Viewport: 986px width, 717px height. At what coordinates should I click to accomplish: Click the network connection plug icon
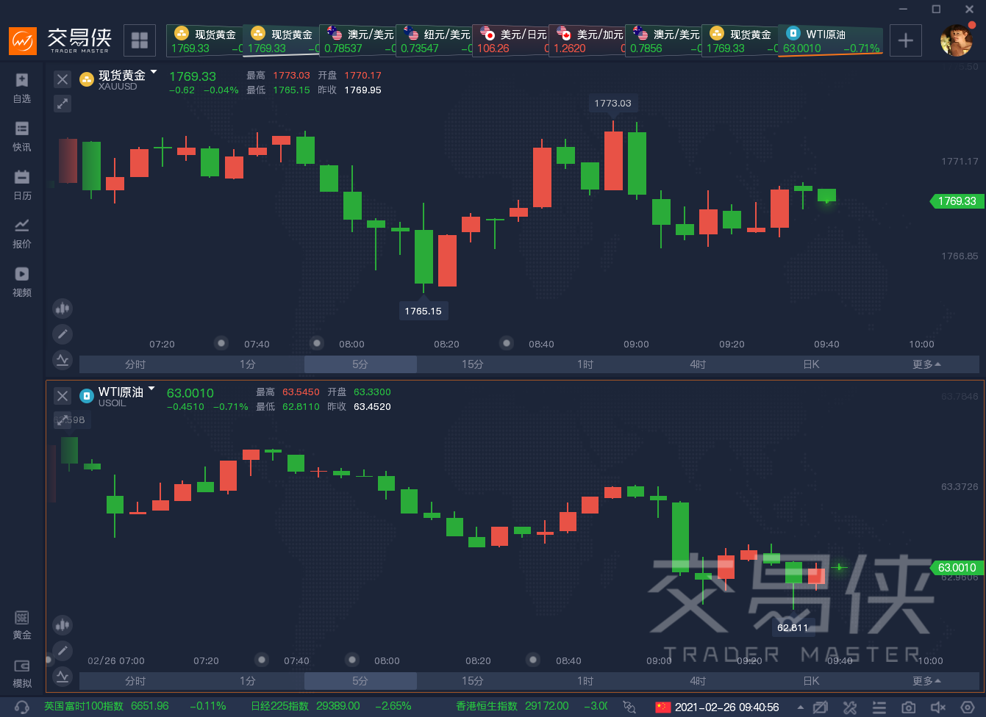click(629, 707)
